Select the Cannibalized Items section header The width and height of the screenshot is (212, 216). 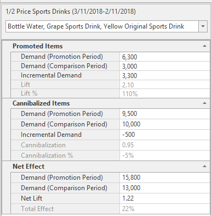41,103
